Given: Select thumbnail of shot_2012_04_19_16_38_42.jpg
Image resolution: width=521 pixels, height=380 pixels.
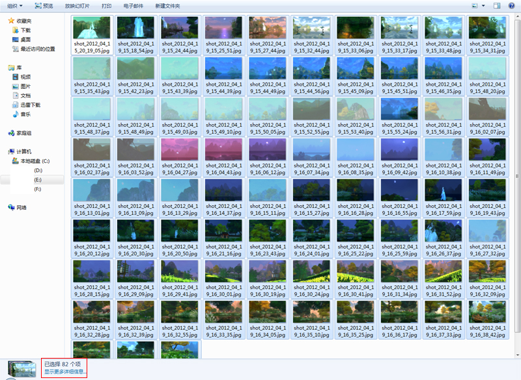Looking at the screenshot, I should pos(487,312).
